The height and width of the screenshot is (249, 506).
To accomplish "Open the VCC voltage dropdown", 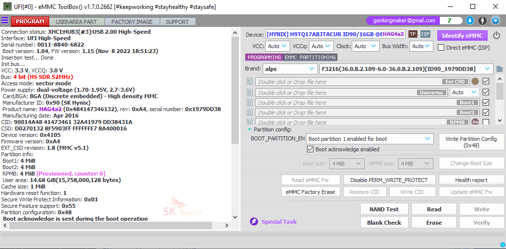I will [x=278, y=46].
